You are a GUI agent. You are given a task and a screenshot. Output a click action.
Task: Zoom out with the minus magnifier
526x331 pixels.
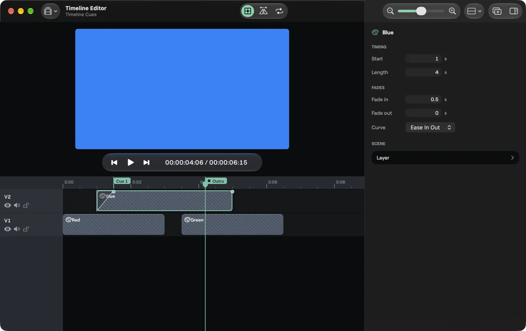tap(390, 11)
